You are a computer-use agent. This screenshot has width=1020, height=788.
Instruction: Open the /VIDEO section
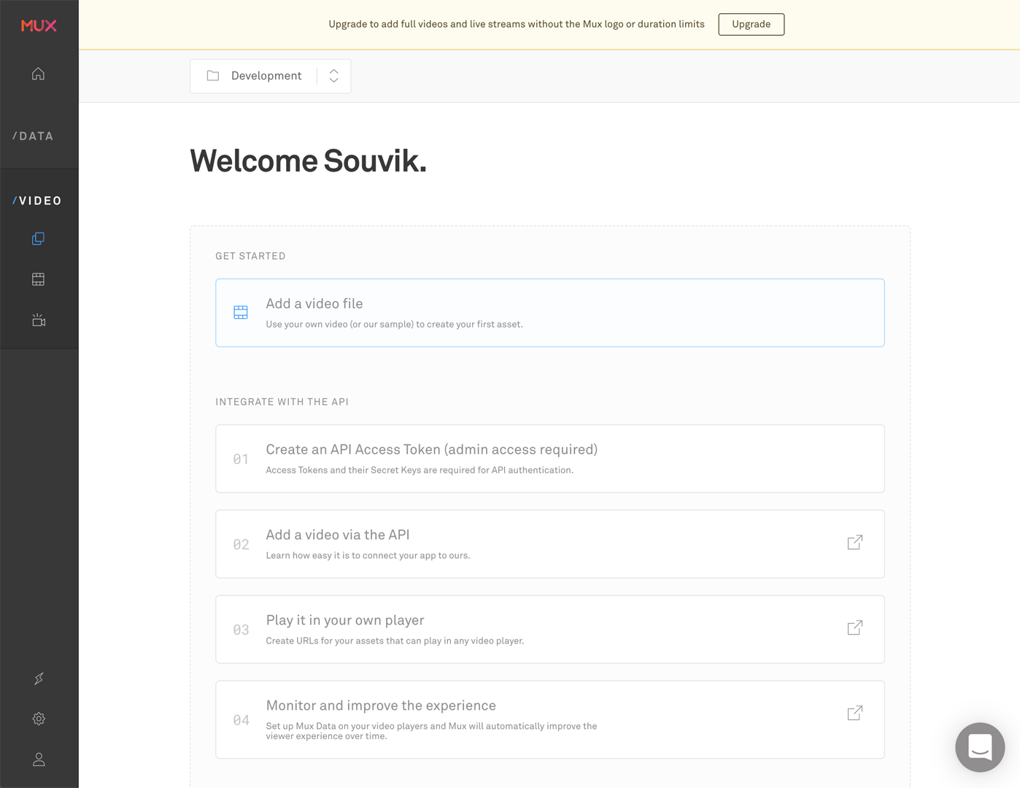pyautogui.click(x=37, y=201)
